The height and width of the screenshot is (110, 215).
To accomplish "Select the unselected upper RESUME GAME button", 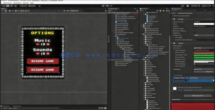I will pos(43,61).
